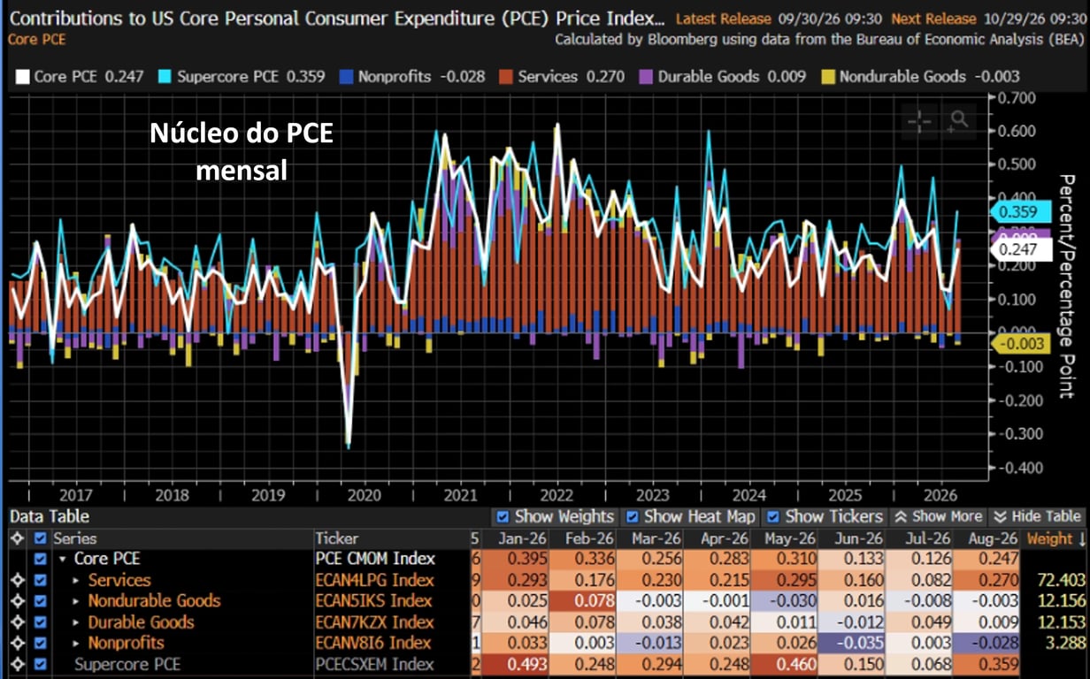1090x679 pixels.
Task: Collapse the Core PCE tree node
Action: coord(63,560)
